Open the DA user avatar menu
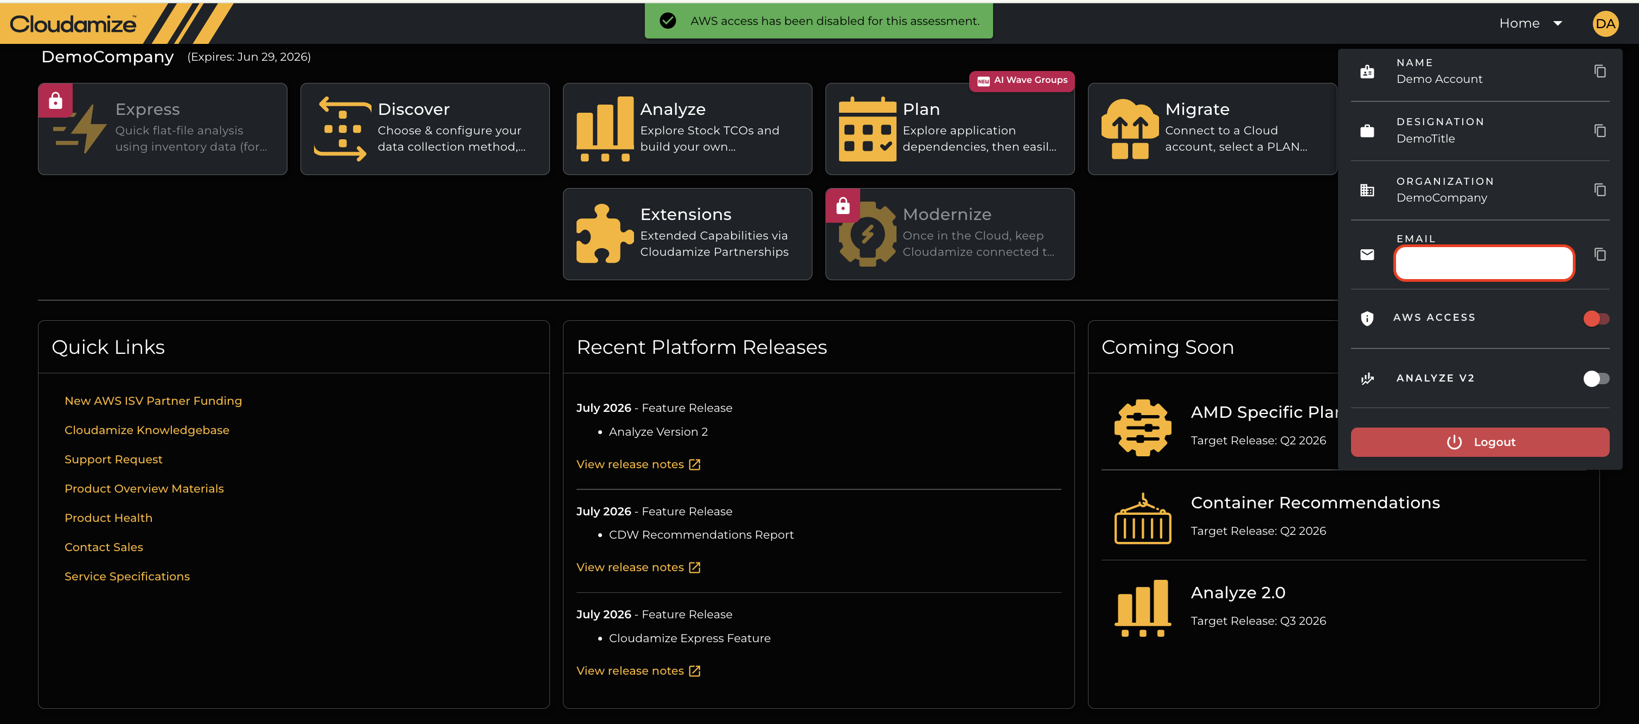This screenshot has height=724, width=1639. click(x=1605, y=23)
